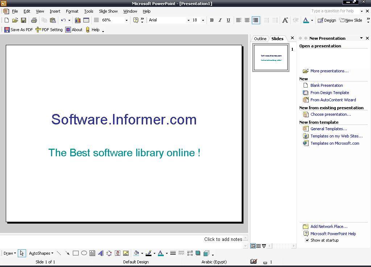This screenshot has height=267, width=371.
Task: Apply line color with the Line Color swatch
Action: (149, 253)
